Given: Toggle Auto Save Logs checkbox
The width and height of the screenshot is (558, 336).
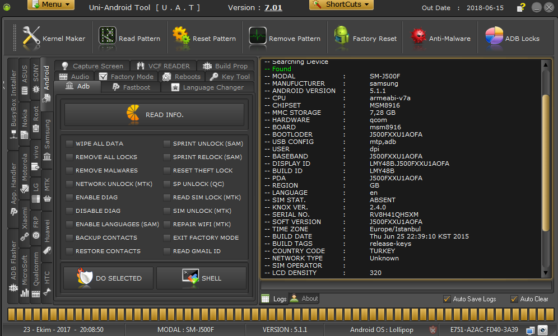Looking at the screenshot, I should click(x=447, y=299).
